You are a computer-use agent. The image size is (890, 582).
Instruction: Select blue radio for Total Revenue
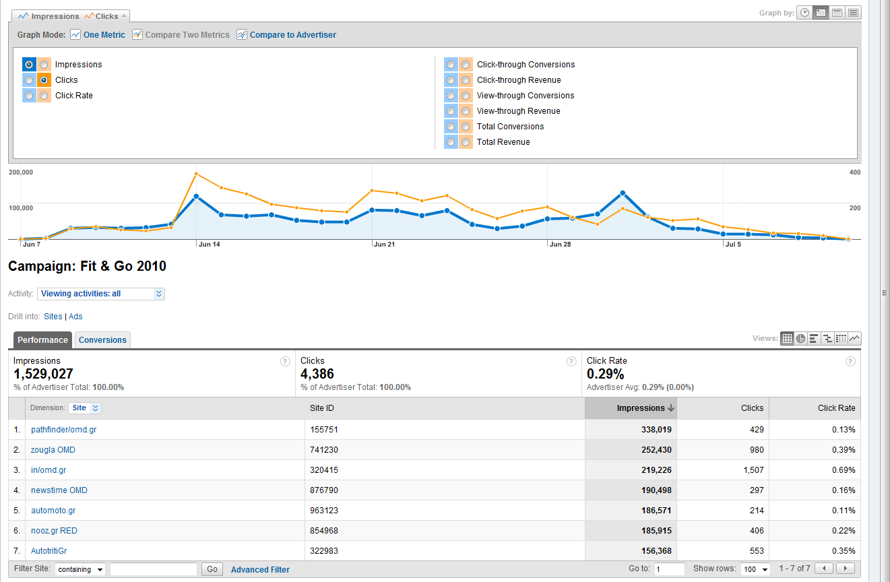click(451, 142)
